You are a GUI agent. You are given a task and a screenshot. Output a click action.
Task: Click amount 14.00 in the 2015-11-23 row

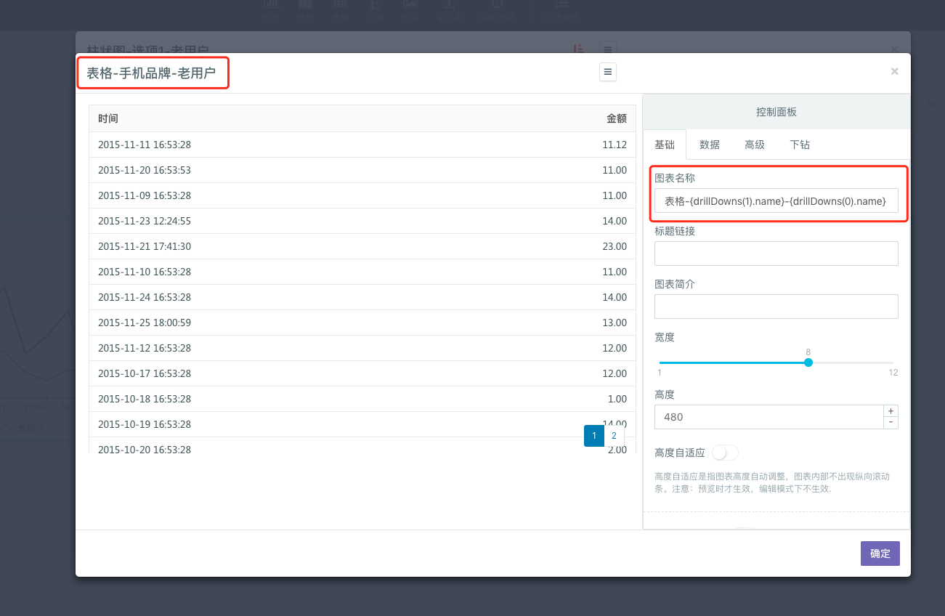tap(615, 221)
